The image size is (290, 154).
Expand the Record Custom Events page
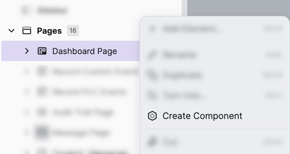tap(27, 72)
